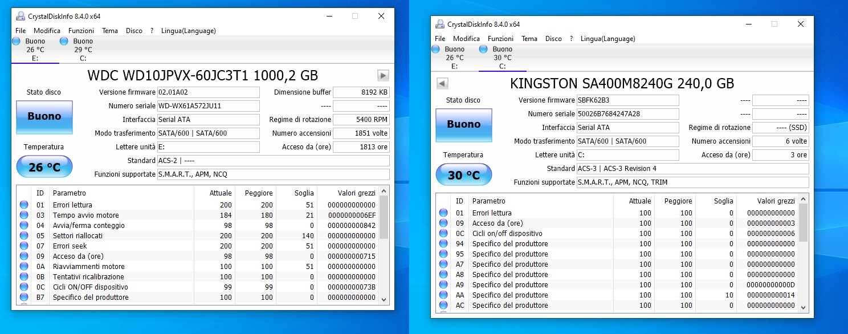Select C: drive status orb in right window
This screenshot has width=848, height=334.
(x=483, y=49)
